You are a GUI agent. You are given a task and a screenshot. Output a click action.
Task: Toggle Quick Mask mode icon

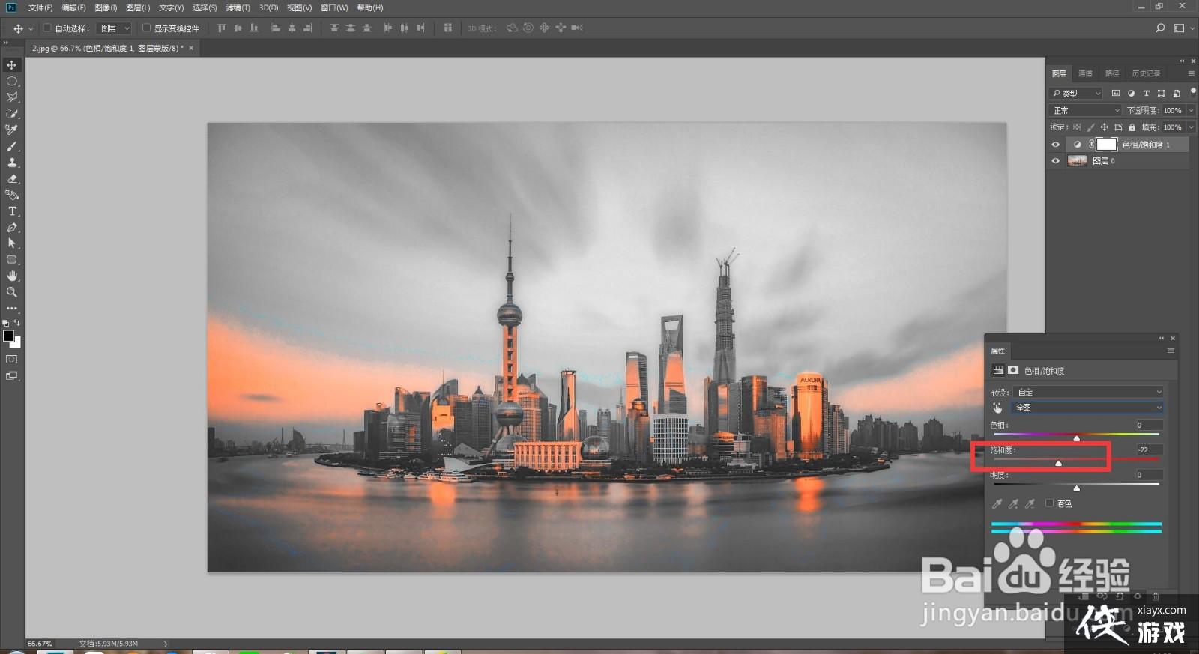click(x=12, y=360)
